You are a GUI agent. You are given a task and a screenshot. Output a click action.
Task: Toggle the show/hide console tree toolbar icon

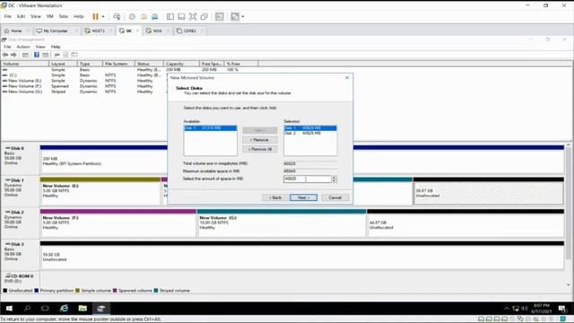coord(25,55)
